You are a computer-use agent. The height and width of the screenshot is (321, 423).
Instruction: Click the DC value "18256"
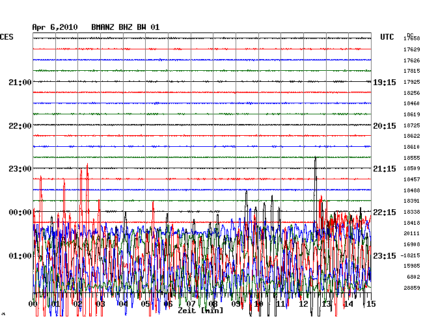pos(412,93)
